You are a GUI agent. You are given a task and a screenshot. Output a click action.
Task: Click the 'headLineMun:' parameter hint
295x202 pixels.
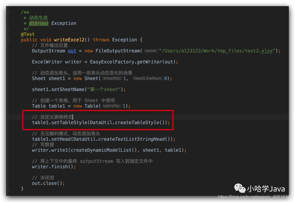tap(148, 79)
